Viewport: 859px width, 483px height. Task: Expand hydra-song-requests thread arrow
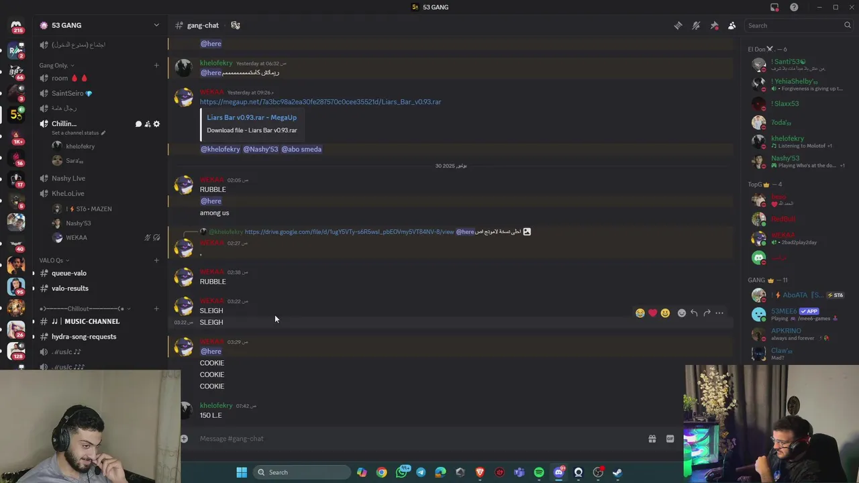(x=33, y=337)
